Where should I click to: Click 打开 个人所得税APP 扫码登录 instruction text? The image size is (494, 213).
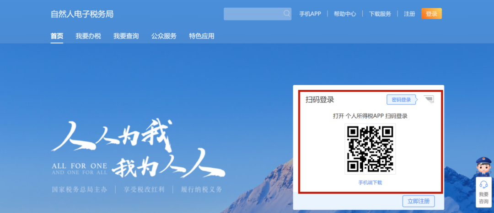coord(370,116)
